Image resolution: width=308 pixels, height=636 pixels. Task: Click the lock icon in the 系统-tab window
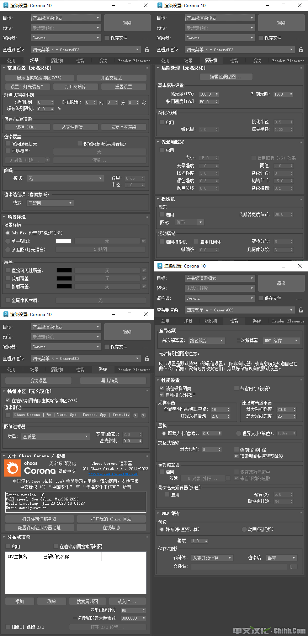pos(147,358)
